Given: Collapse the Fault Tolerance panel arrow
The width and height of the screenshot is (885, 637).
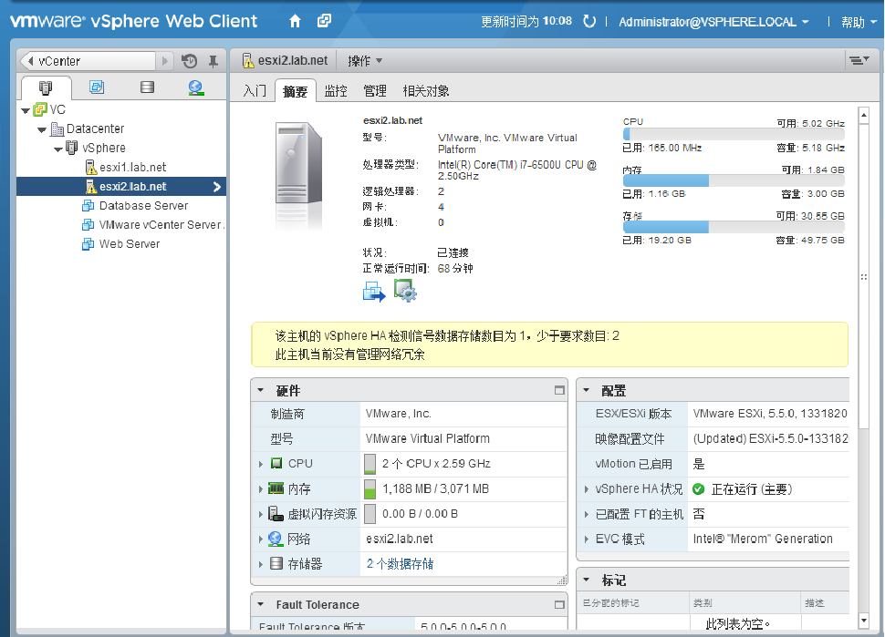Looking at the screenshot, I should (261, 604).
